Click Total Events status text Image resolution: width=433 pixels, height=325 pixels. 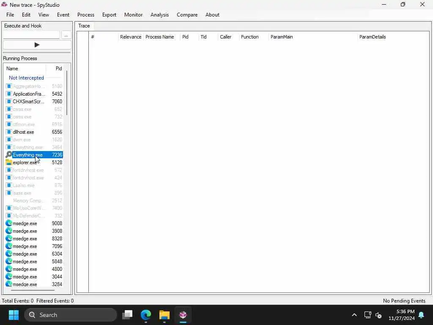[18, 301]
